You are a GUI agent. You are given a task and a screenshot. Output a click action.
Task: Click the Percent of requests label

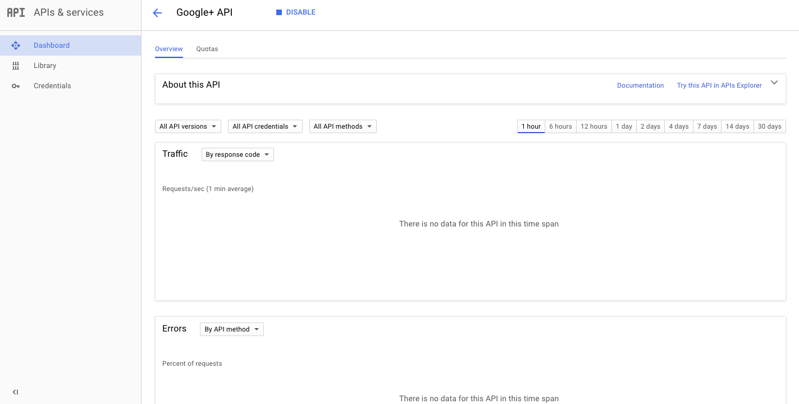click(x=192, y=364)
